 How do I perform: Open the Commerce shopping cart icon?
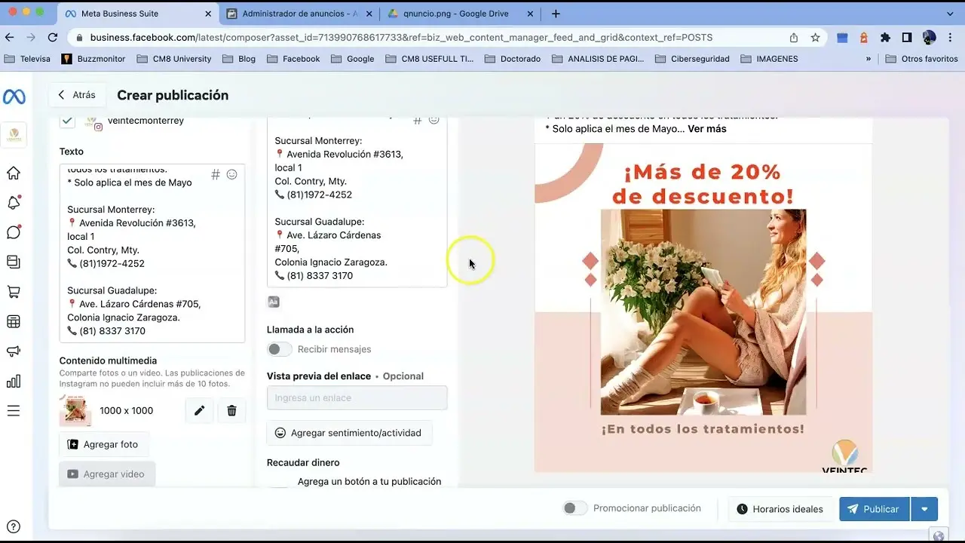(14, 292)
